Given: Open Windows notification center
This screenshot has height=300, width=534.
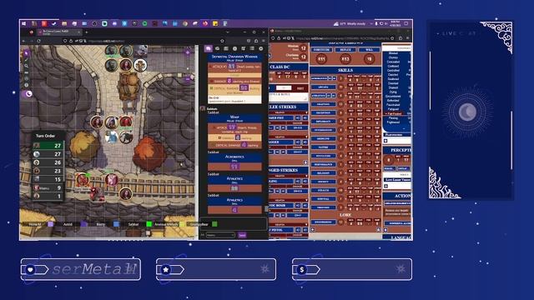Looking at the screenshot, I should point(406,23).
